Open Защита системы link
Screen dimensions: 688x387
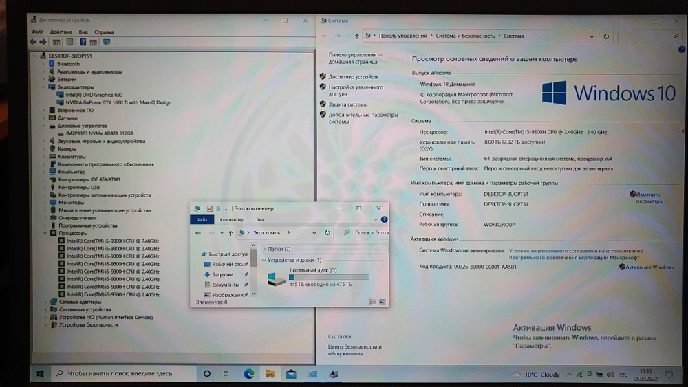coord(348,104)
